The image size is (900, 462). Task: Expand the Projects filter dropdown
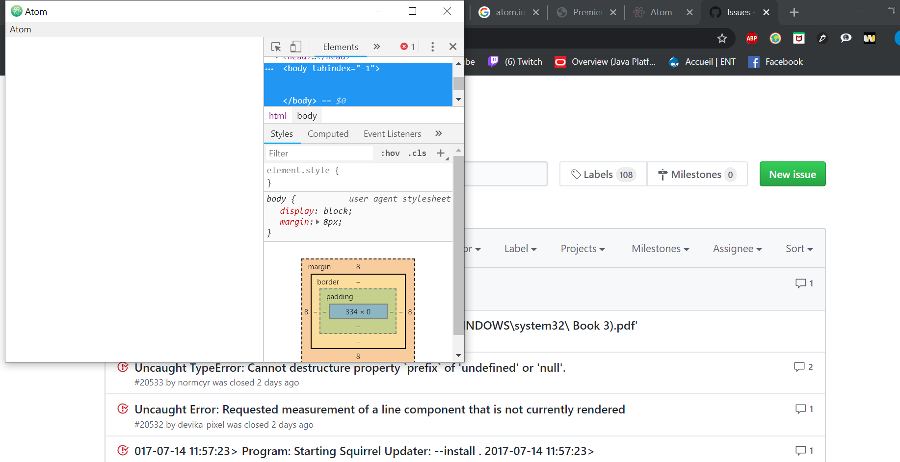click(x=582, y=249)
